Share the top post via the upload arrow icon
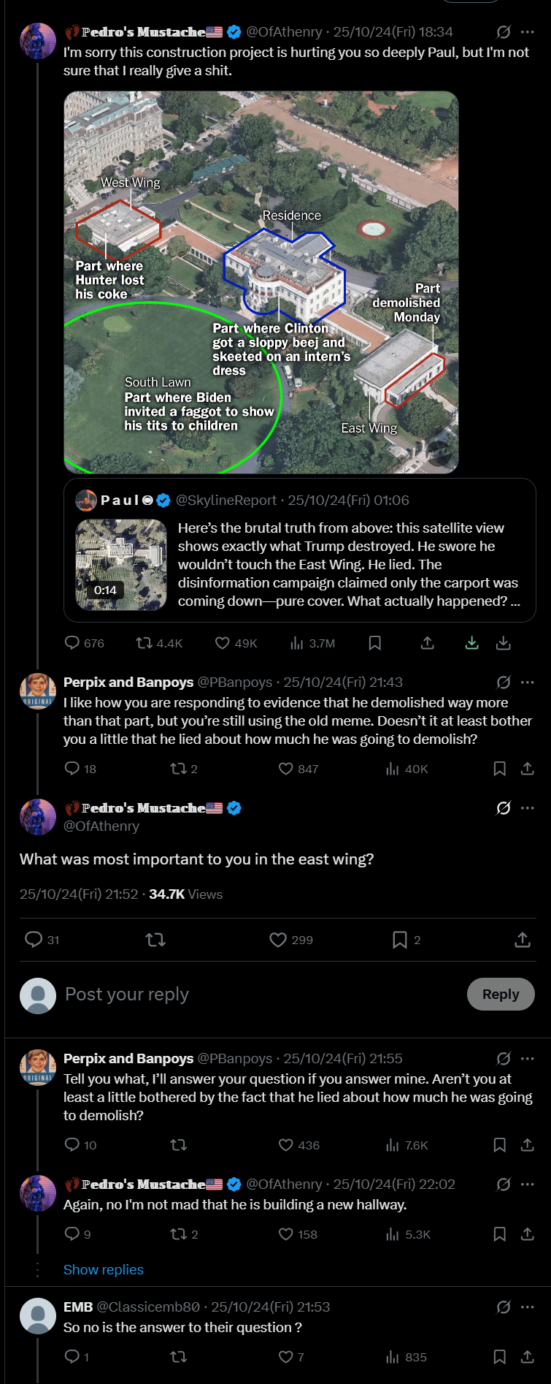 (428, 643)
